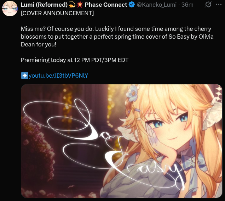Open the @Kaneko_Lumi handle
This screenshot has height=201, width=225.
pyautogui.click(x=157, y=5)
